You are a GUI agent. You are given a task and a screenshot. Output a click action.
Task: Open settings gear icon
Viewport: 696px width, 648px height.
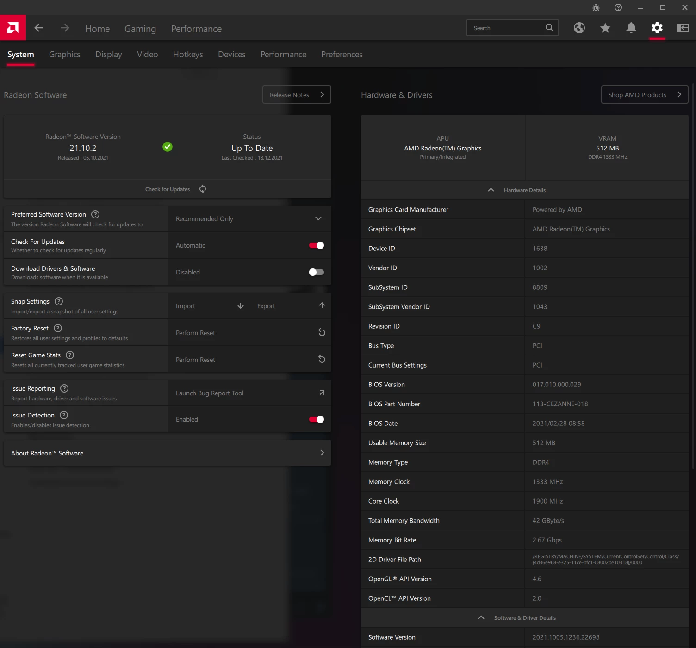tap(657, 28)
